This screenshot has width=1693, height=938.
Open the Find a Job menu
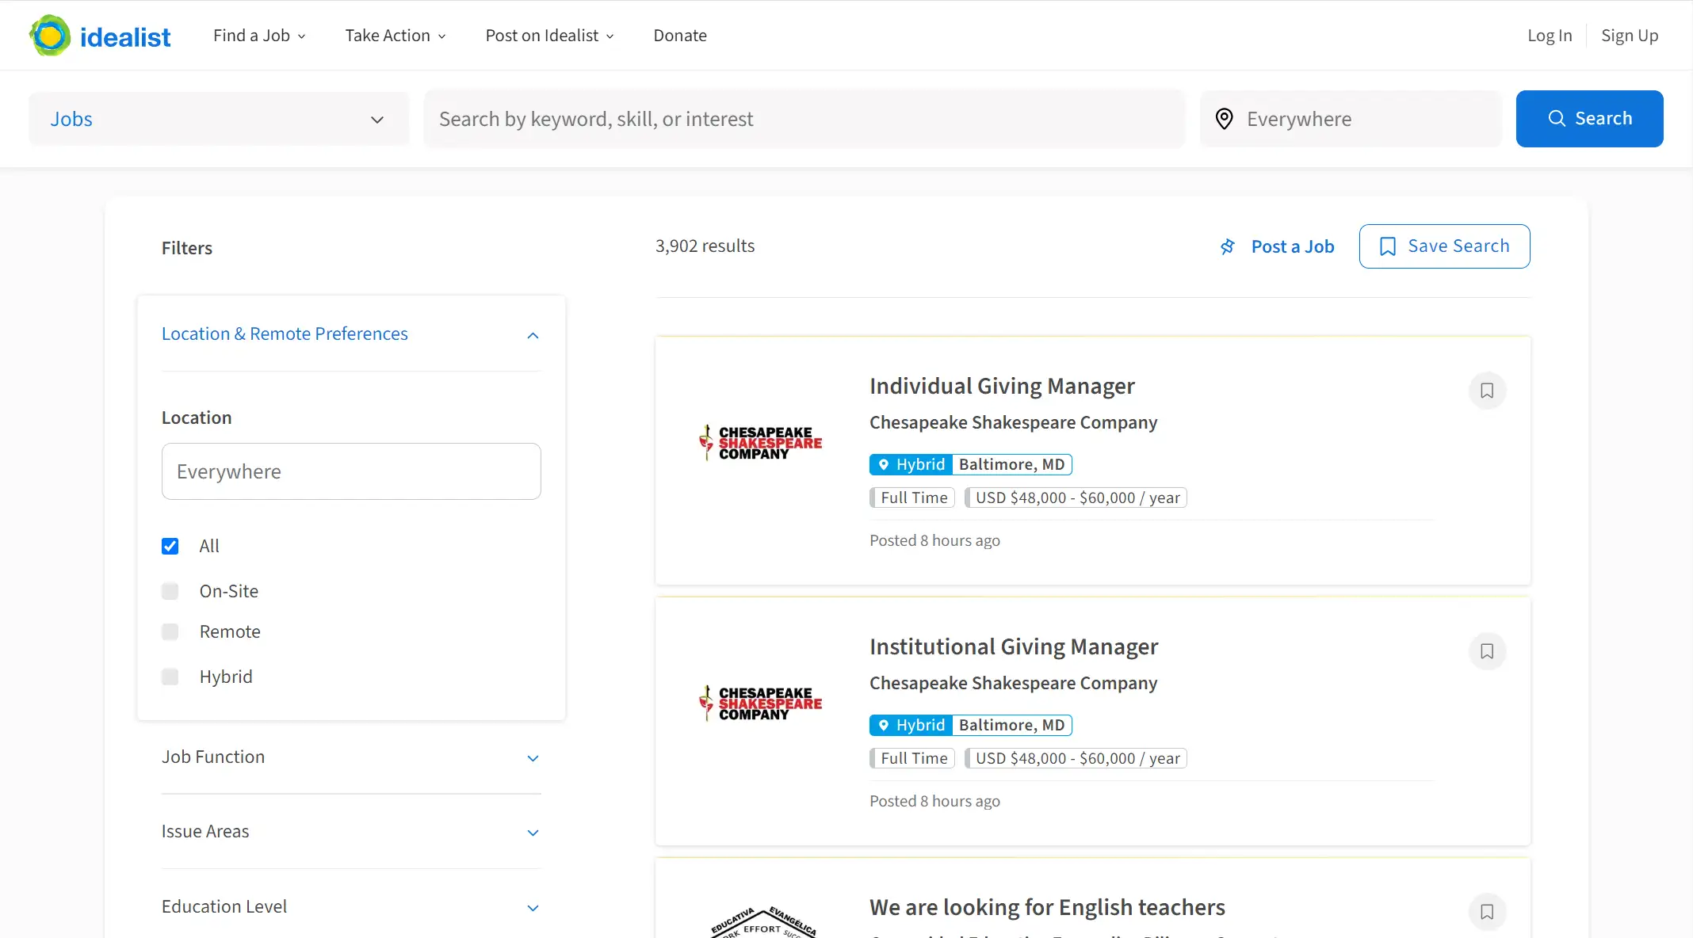[x=259, y=36]
